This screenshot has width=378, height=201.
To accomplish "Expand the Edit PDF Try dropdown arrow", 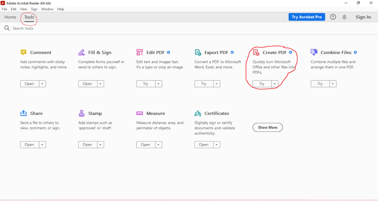I will tap(159, 84).
